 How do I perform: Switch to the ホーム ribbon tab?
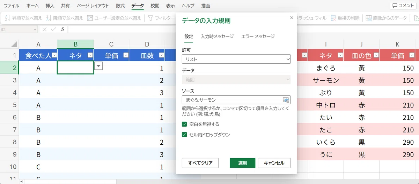point(32,6)
